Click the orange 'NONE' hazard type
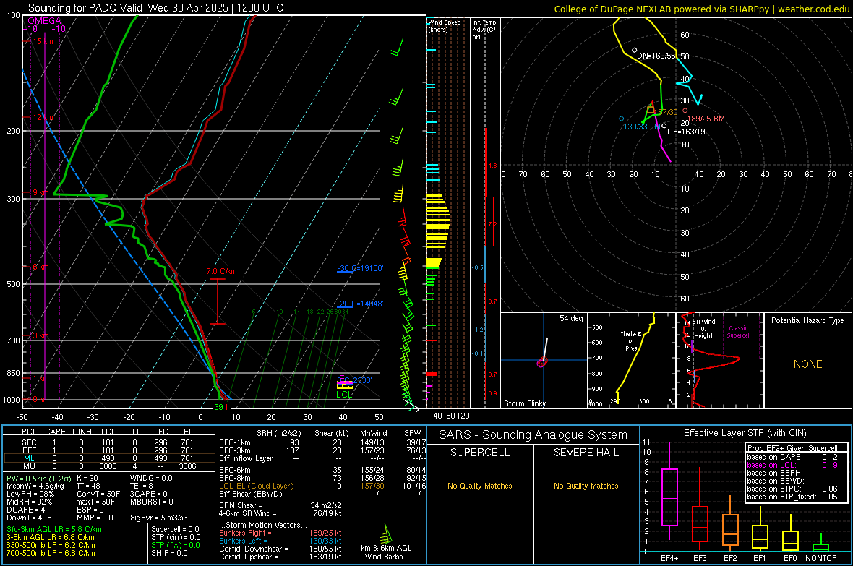Screen dimensions: 853x566 point(808,364)
